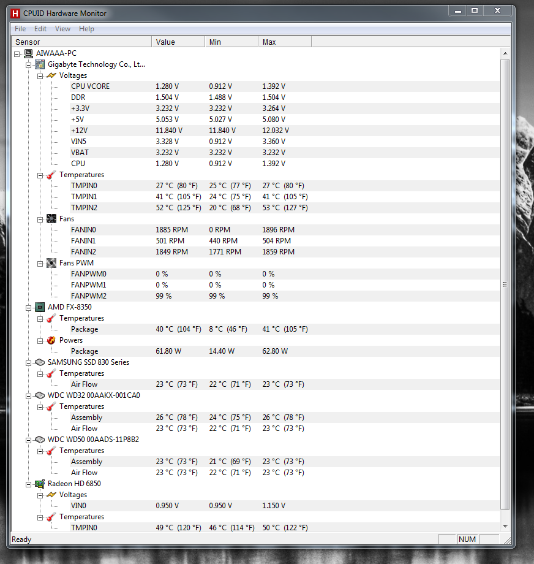Viewport: 534px width, 564px height.
Task: Click the 12.032 V max value
Action: click(276, 131)
